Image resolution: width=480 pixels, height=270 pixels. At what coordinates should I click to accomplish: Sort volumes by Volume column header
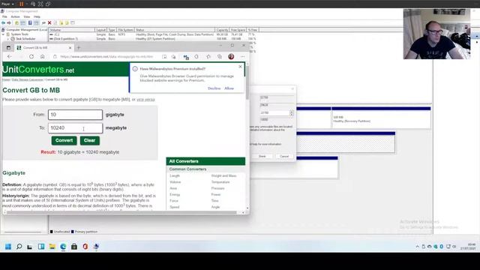click(x=72, y=30)
